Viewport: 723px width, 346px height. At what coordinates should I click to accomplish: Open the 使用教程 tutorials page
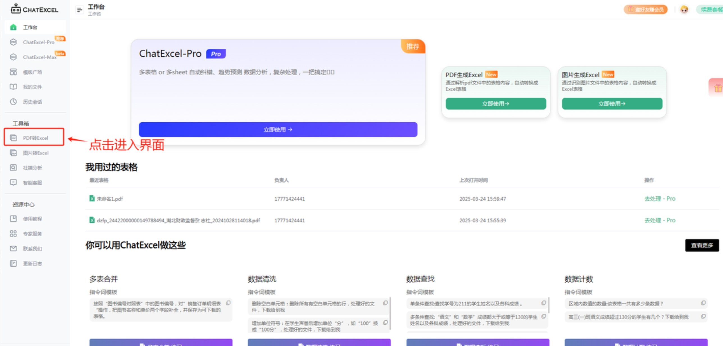click(x=32, y=219)
